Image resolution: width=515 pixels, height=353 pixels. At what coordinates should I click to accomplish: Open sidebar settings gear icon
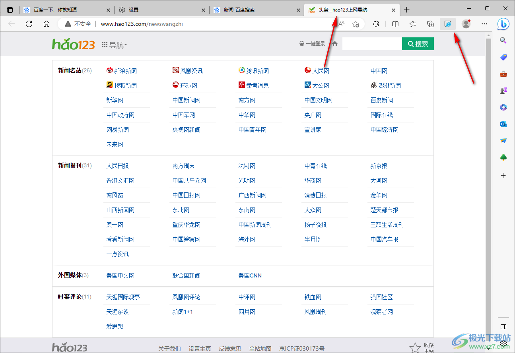pyautogui.click(x=503, y=343)
